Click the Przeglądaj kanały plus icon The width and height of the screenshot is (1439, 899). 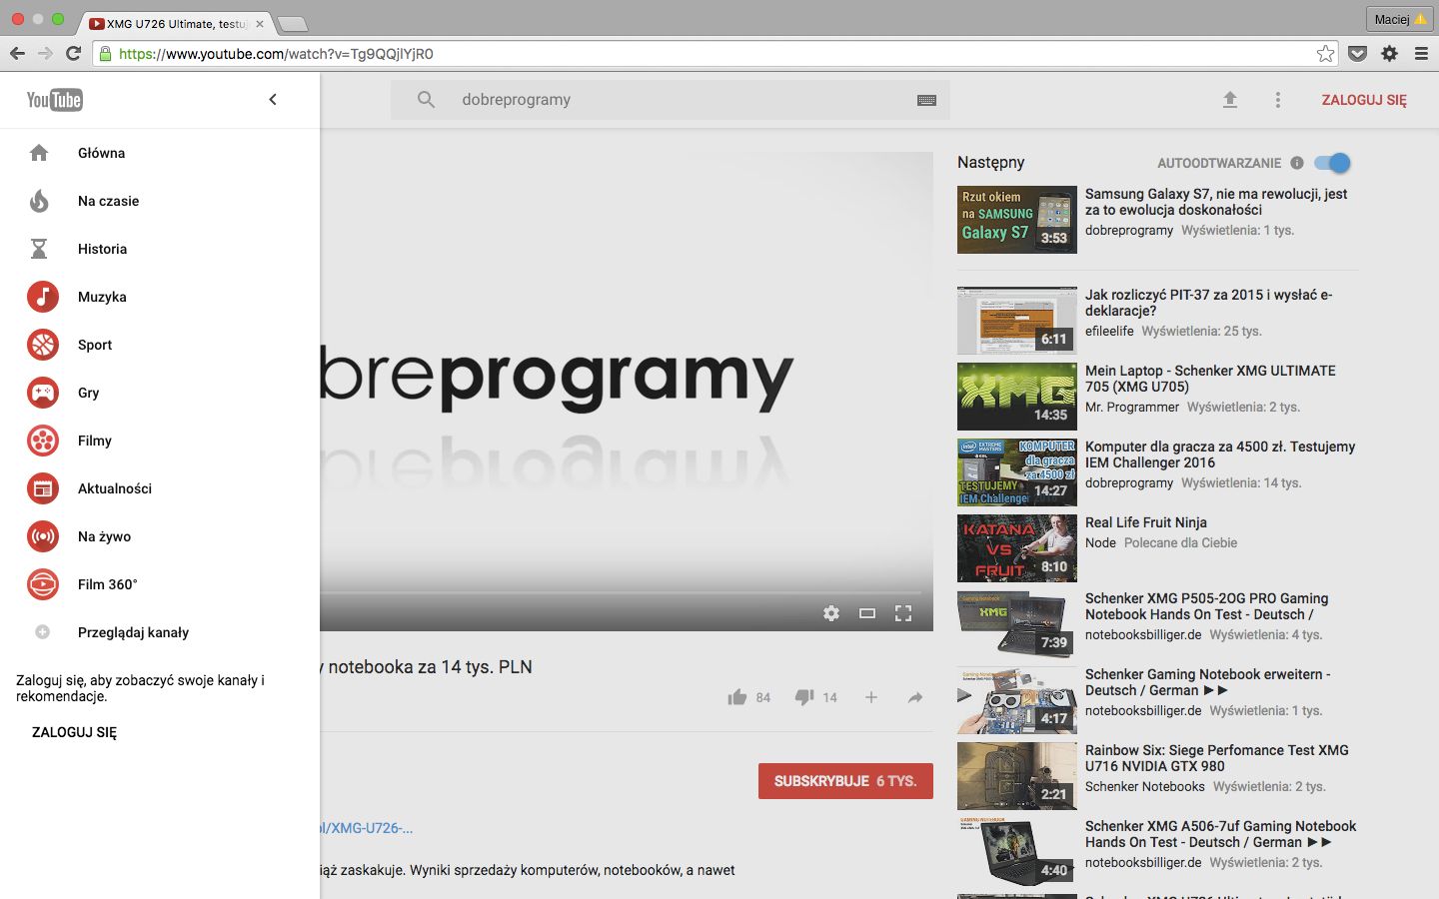(42, 632)
